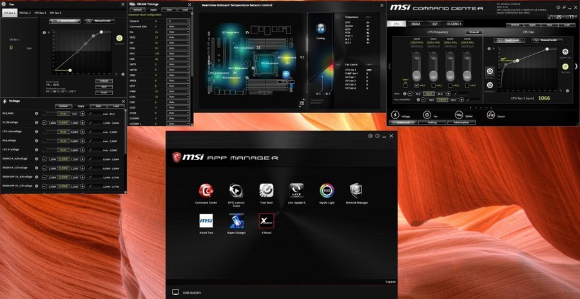Click Default button in the Voltage panel

[63, 105]
